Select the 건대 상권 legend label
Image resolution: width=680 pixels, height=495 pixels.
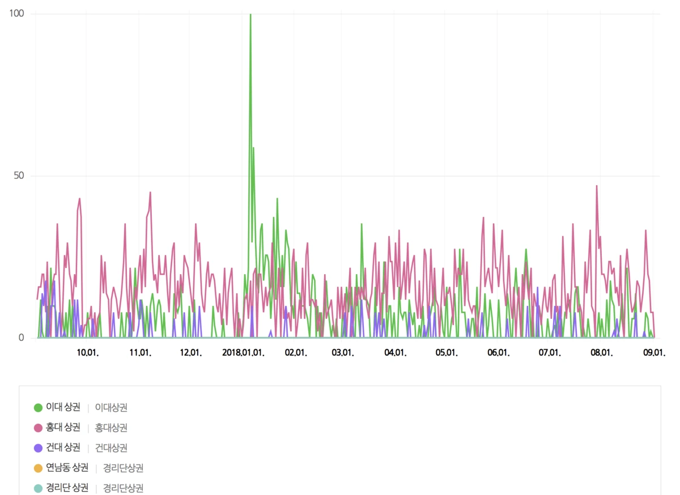(x=63, y=448)
